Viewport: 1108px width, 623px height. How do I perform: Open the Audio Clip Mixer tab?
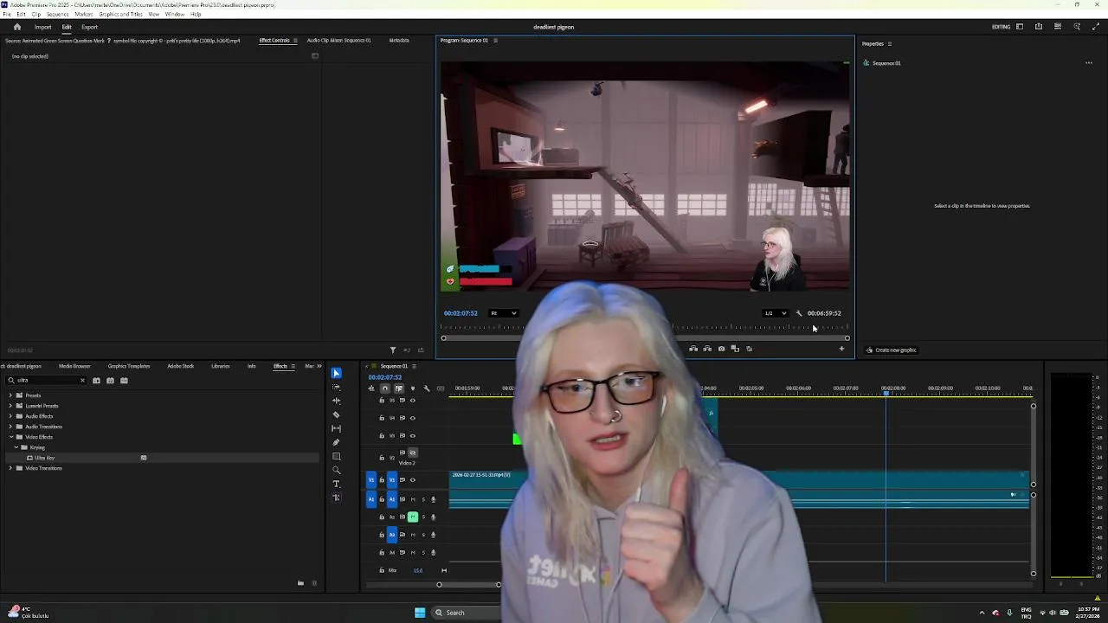click(x=338, y=41)
